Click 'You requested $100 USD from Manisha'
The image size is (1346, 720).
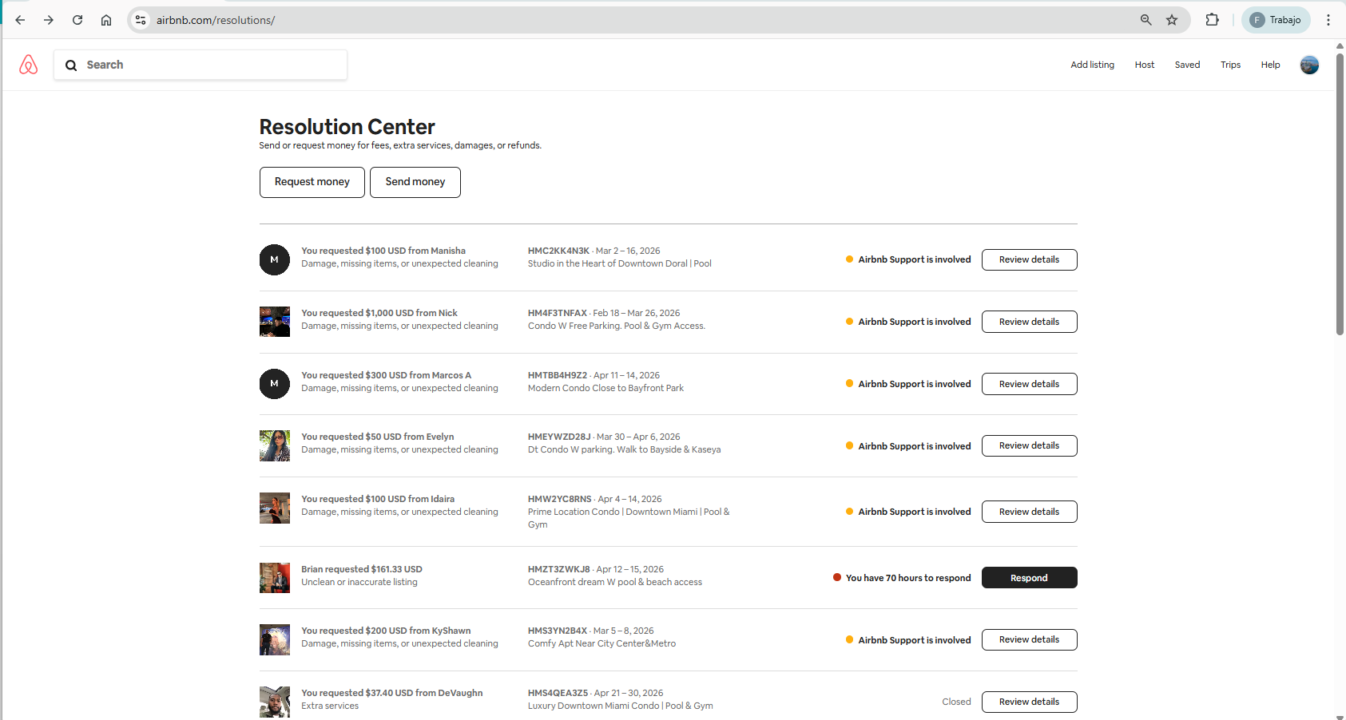click(x=383, y=251)
